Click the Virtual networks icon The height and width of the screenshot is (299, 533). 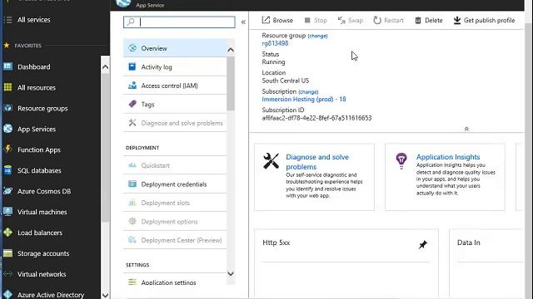coord(7,274)
